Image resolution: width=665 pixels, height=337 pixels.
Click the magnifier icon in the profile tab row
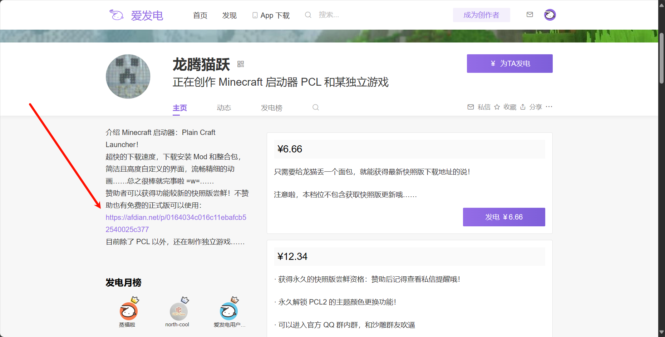coord(315,107)
